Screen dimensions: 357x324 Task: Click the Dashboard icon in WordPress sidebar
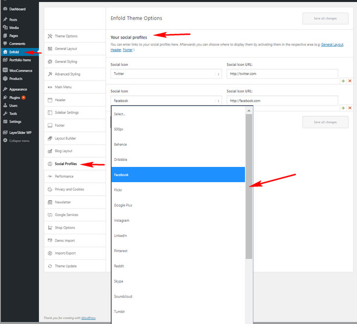[x=5, y=9]
